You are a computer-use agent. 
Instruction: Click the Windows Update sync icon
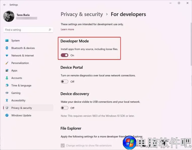[7, 115]
